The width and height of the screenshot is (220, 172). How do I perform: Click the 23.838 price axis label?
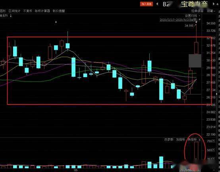pos(211,120)
